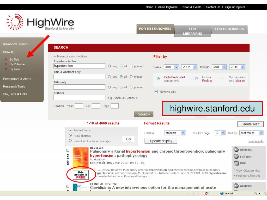Select 'phrase' for Anywhere in Text
The height and width of the screenshot is (200, 267).
(x=131, y=66)
